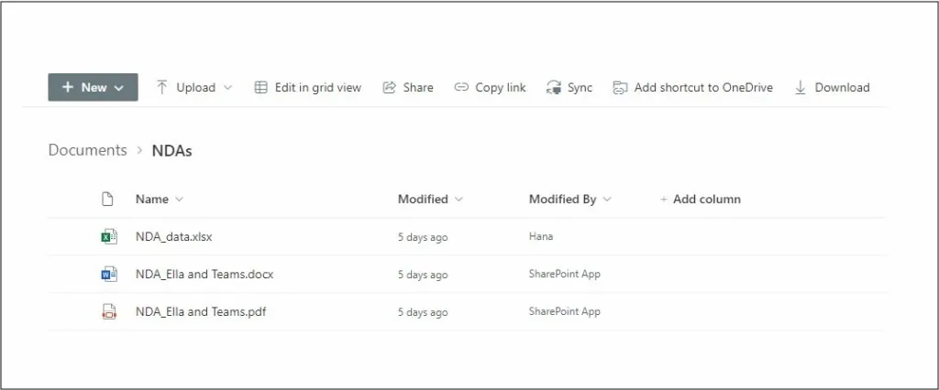
Task: Open Edit in grid view
Action: [x=307, y=88]
